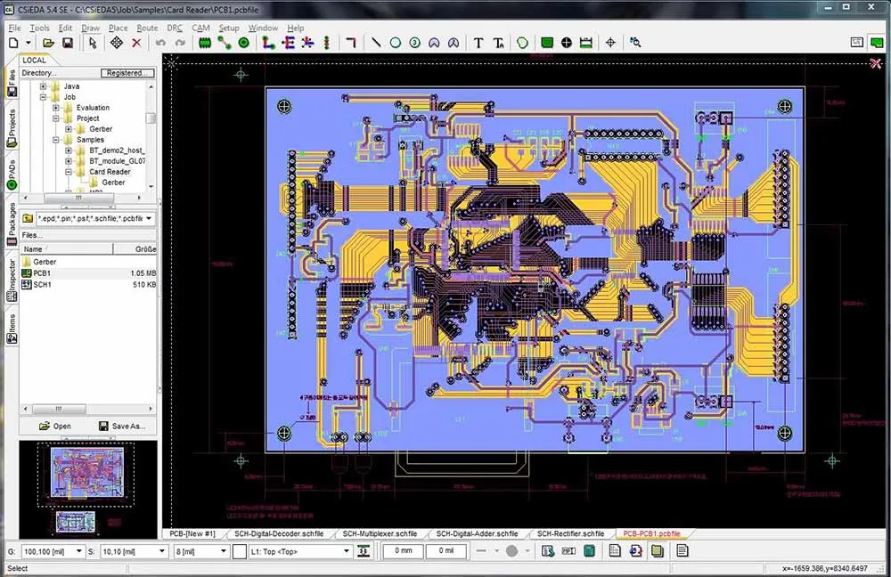
Task: Select the diagonal line drawing tool
Action: (376, 43)
